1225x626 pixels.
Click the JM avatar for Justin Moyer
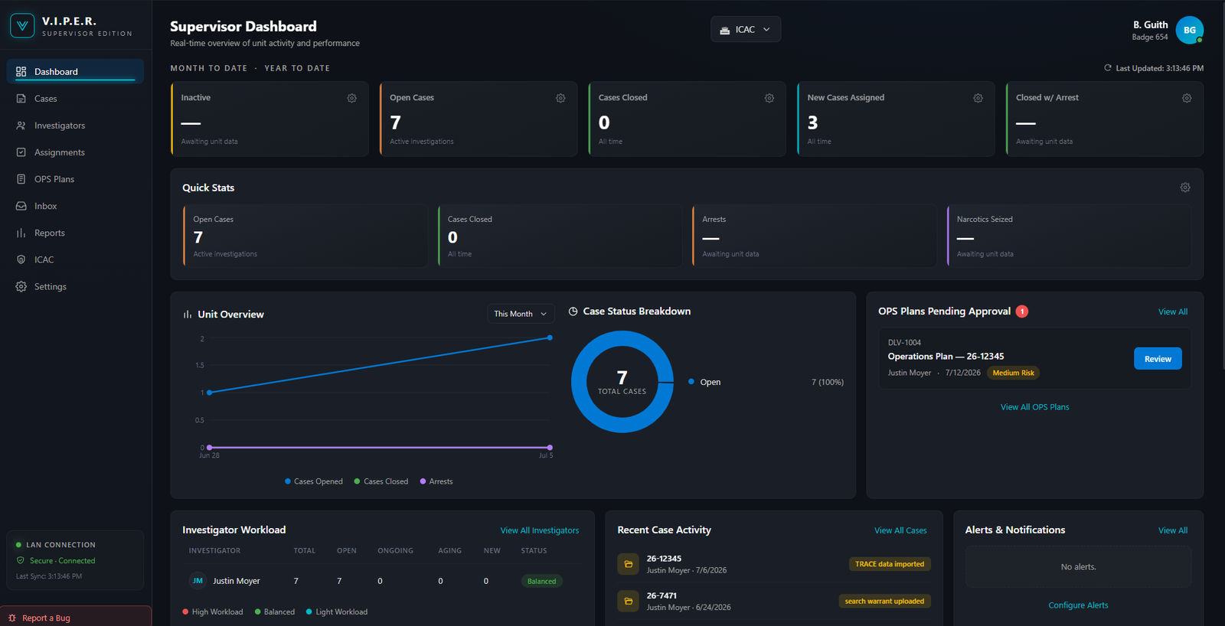[198, 581]
